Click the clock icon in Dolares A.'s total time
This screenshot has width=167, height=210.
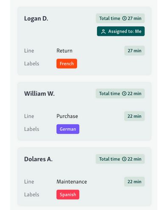[x=124, y=159]
